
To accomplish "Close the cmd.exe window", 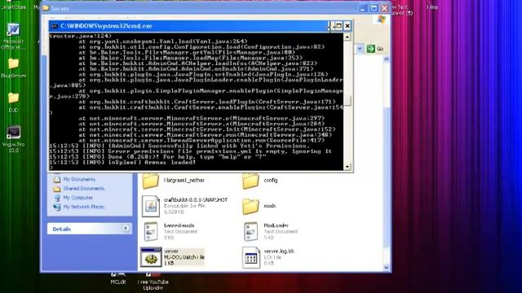I will pyautogui.click(x=347, y=26).
